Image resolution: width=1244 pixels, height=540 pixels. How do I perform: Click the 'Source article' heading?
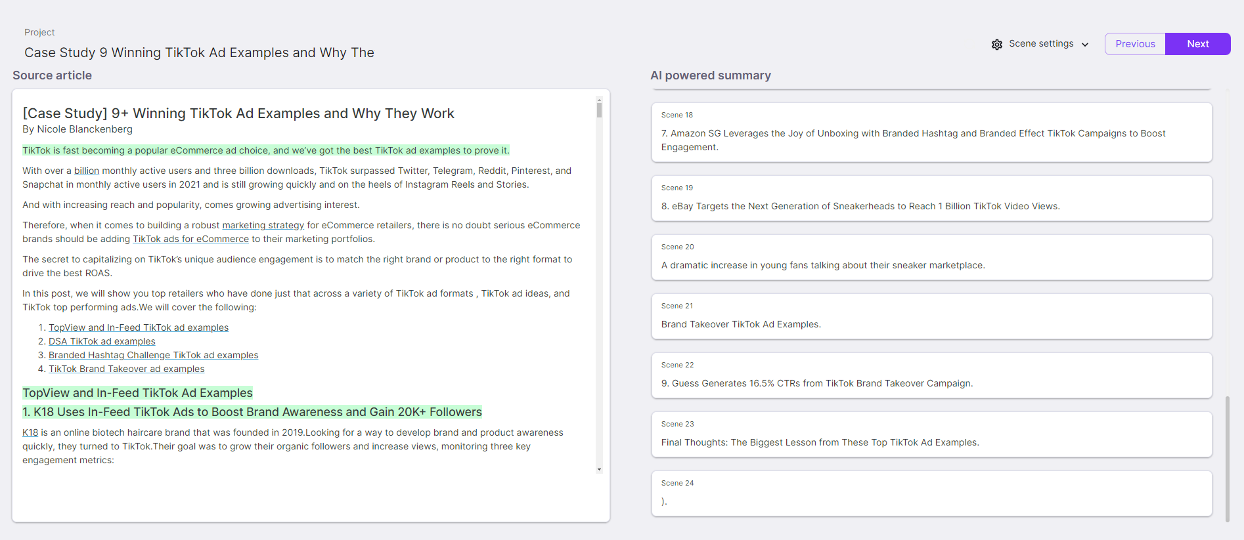pos(52,75)
